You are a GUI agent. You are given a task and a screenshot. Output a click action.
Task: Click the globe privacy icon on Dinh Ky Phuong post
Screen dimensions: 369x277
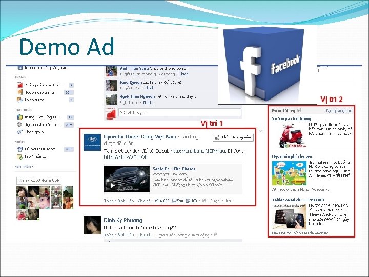[216, 234]
